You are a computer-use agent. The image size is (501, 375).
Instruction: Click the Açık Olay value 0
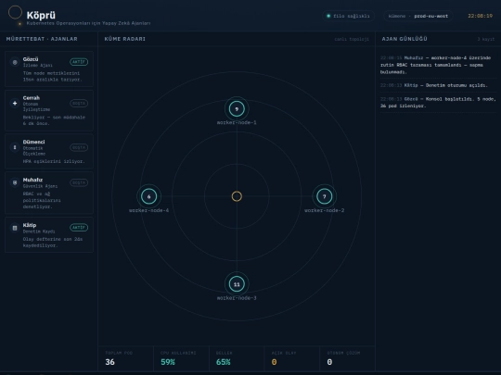pyautogui.click(x=274, y=362)
